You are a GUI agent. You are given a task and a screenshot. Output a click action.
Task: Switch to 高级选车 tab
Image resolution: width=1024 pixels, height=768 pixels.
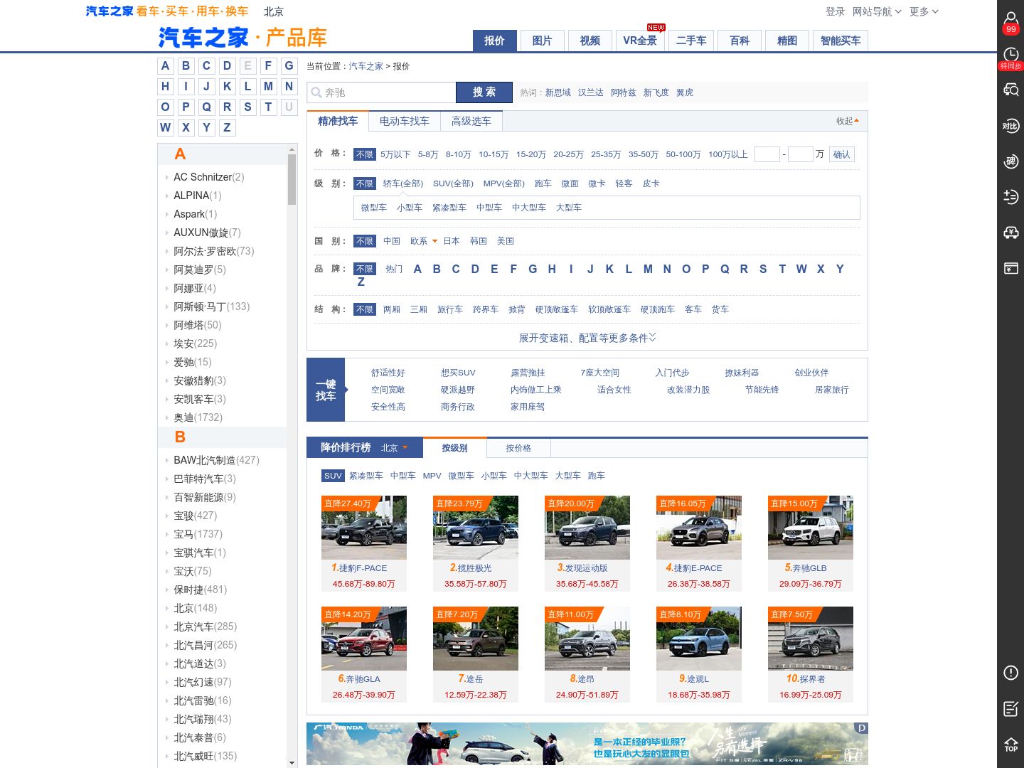click(x=471, y=122)
